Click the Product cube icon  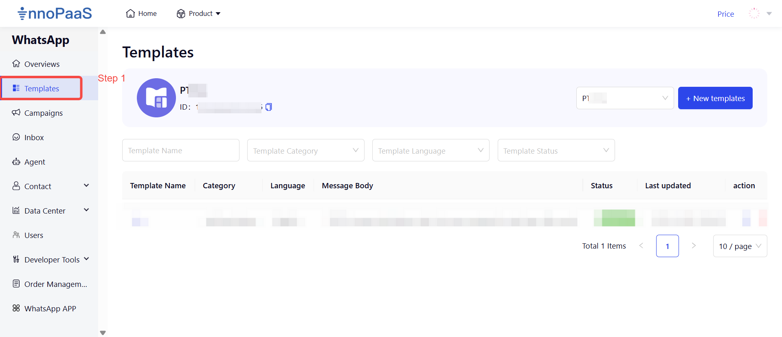181,14
